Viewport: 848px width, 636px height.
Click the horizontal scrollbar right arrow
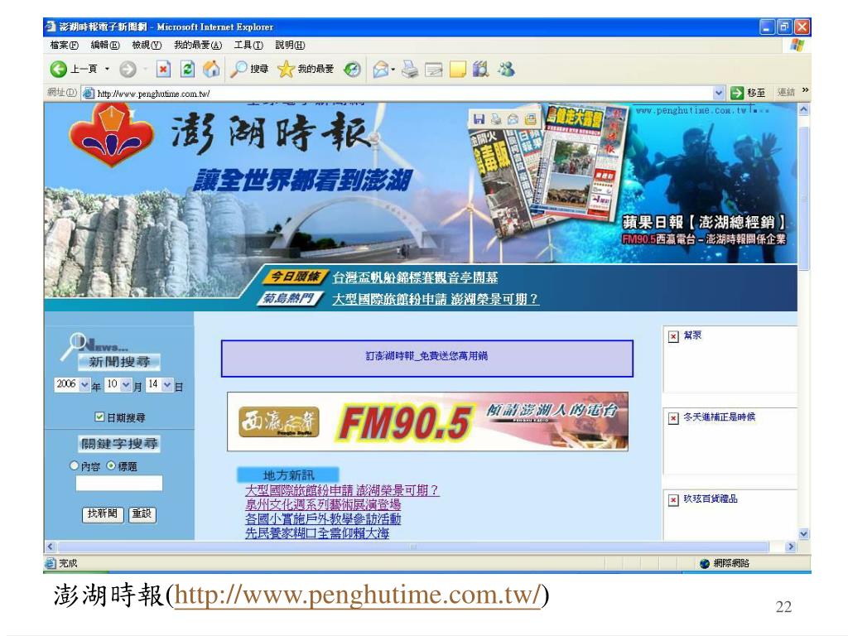791,547
